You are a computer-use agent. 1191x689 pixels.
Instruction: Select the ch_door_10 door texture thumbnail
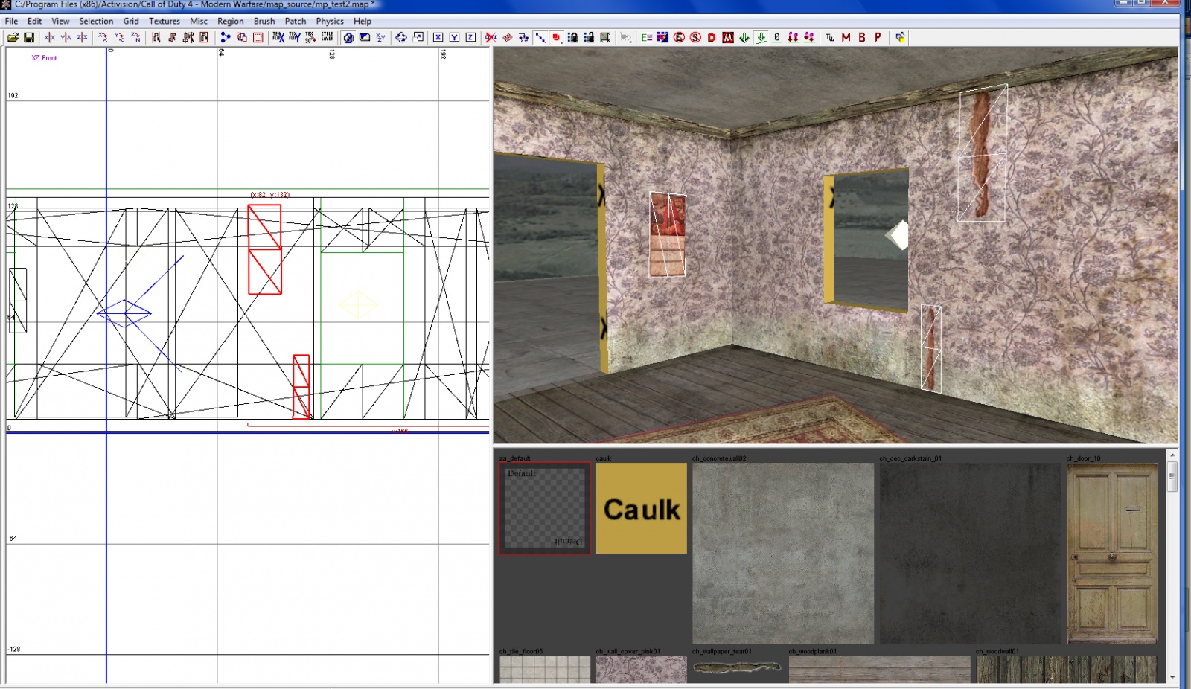tap(1112, 553)
